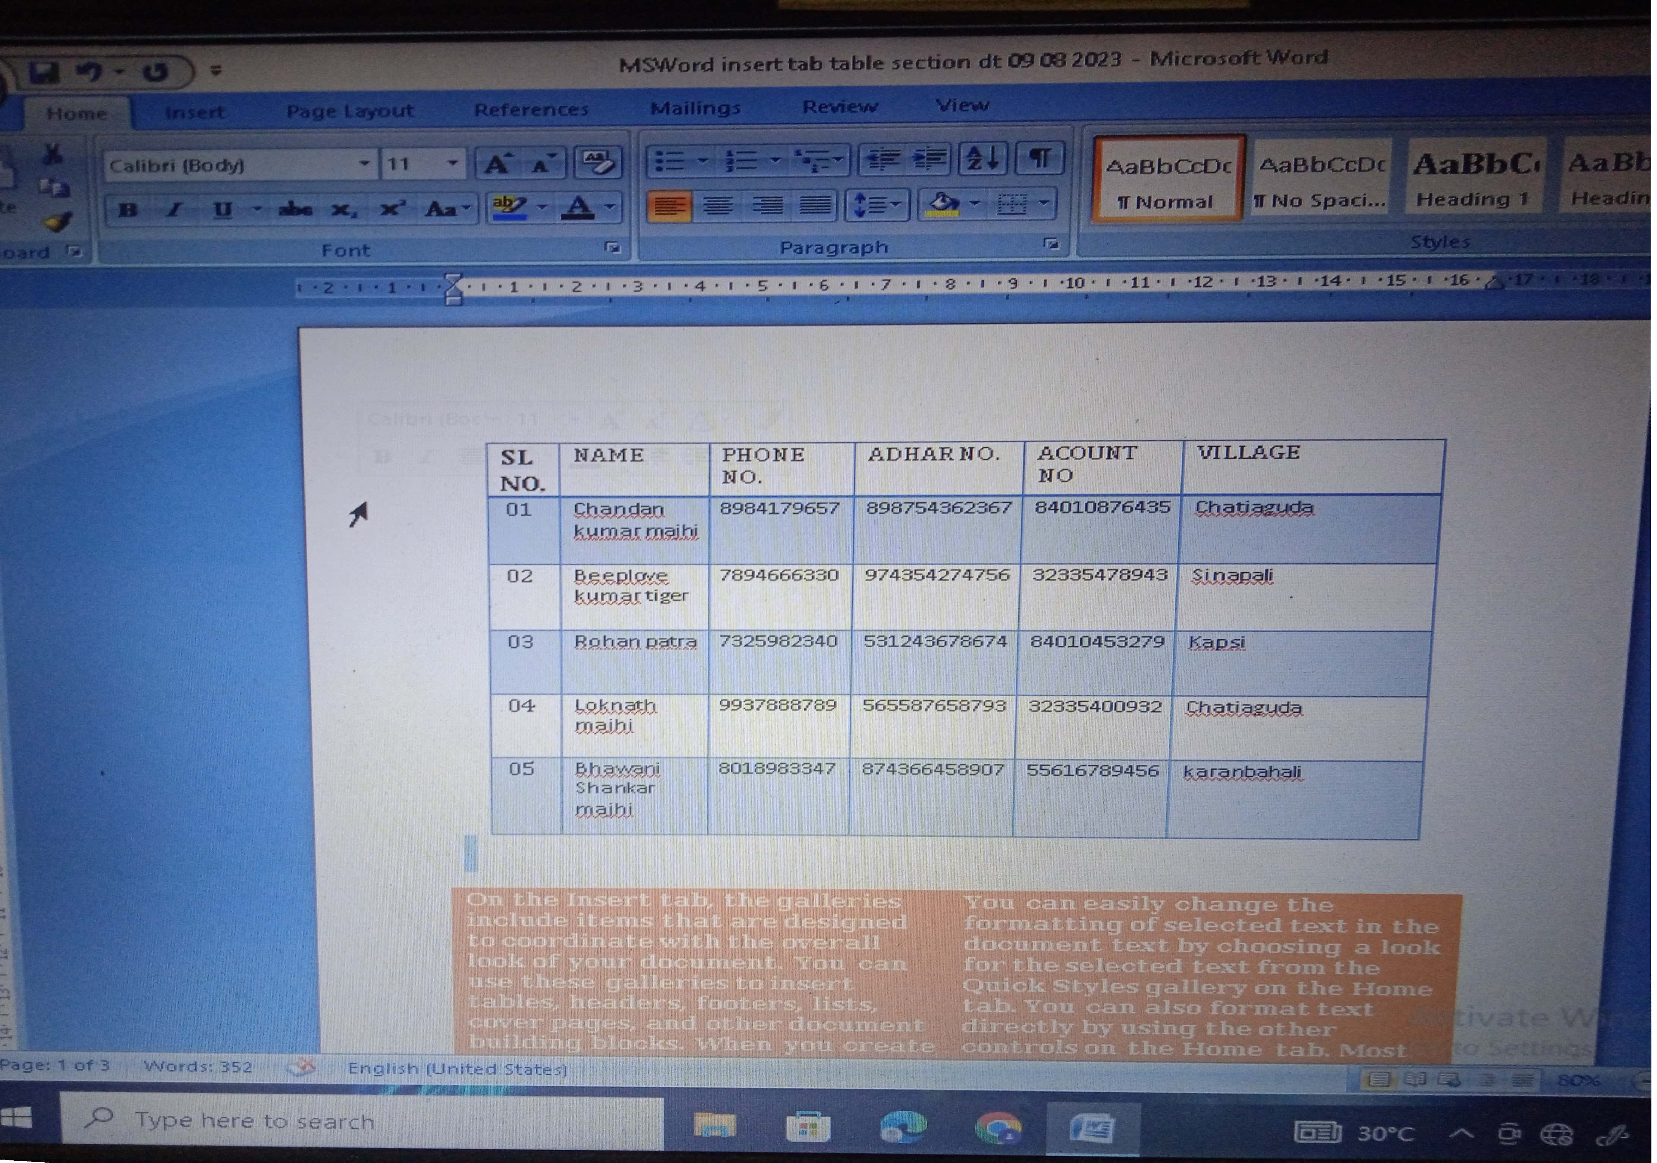Screen dimensions: 1657x1163
Task: Toggle Show/Hide paragraph marks
Action: (x=1040, y=158)
